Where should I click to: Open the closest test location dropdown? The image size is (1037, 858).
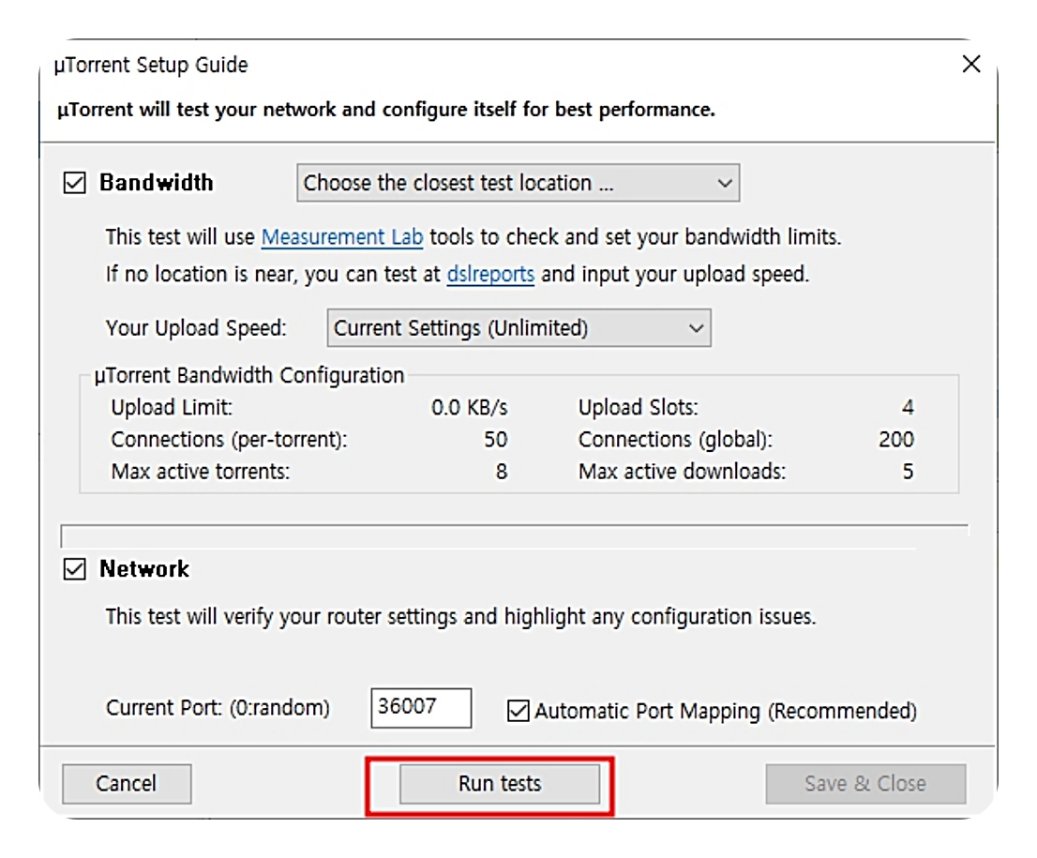tap(518, 183)
